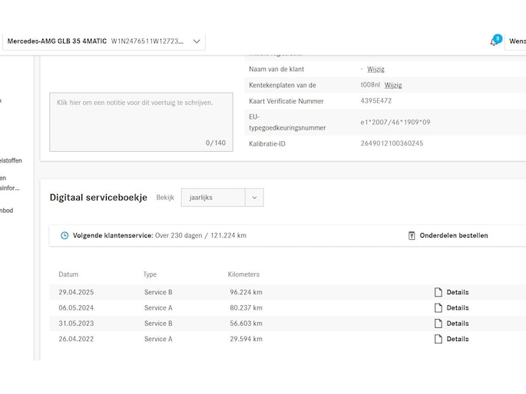The height and width of the screenshot is (394, 526).
Task: Open Details for 26.04.2022 Service A
Action: tap(458, 339)
